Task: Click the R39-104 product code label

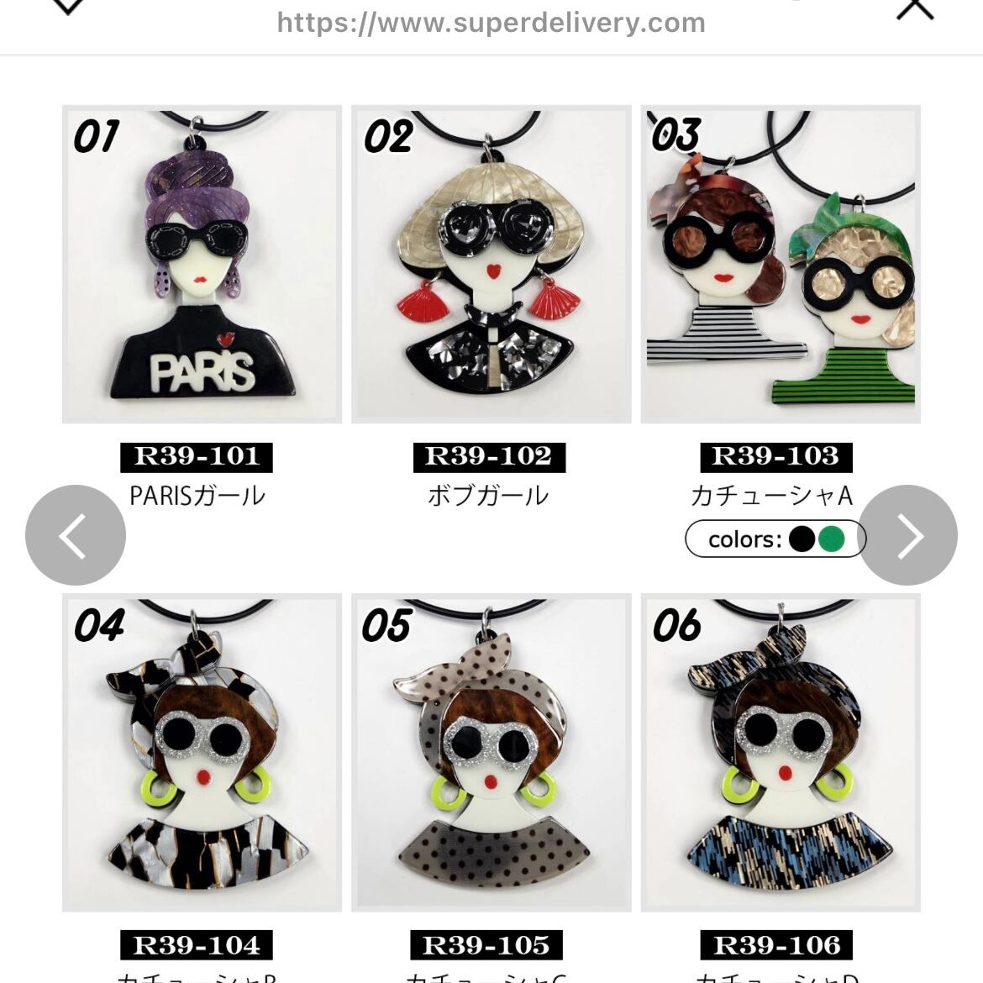Action: (197, 945)
